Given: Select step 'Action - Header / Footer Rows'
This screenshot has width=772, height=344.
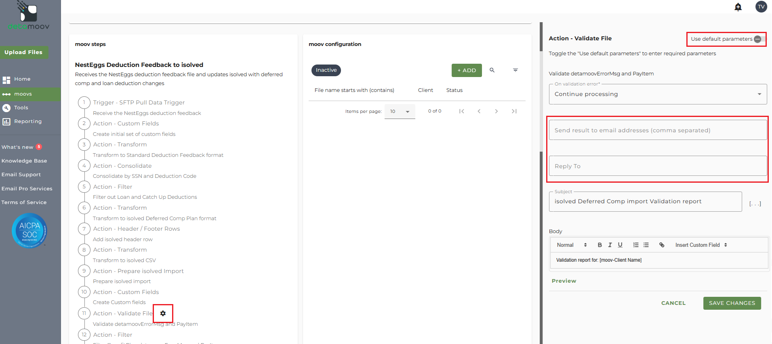Looking at the screenshot, I should tap(137, 229).
